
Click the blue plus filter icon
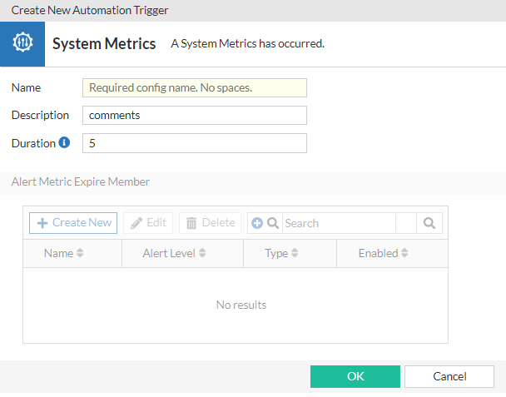[257, 223]
